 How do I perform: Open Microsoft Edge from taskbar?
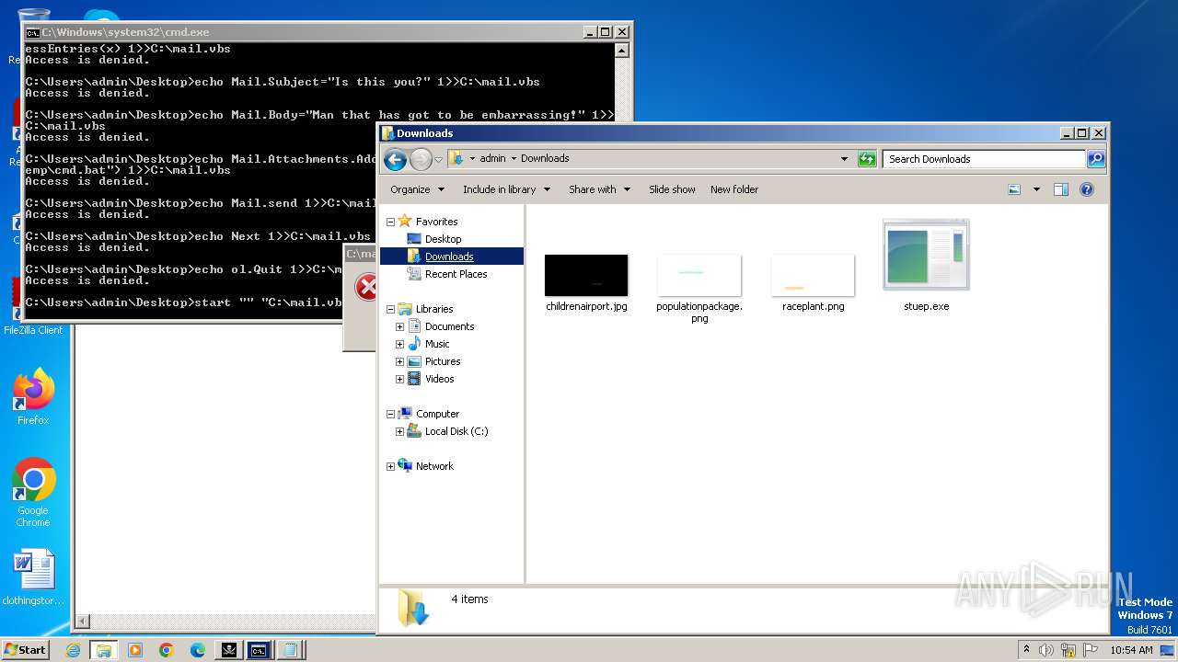pyautogui.click(x=198, y=650)
